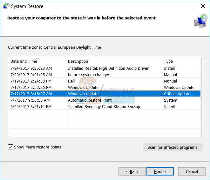Click the restore computer icon in header

point(200,21)
